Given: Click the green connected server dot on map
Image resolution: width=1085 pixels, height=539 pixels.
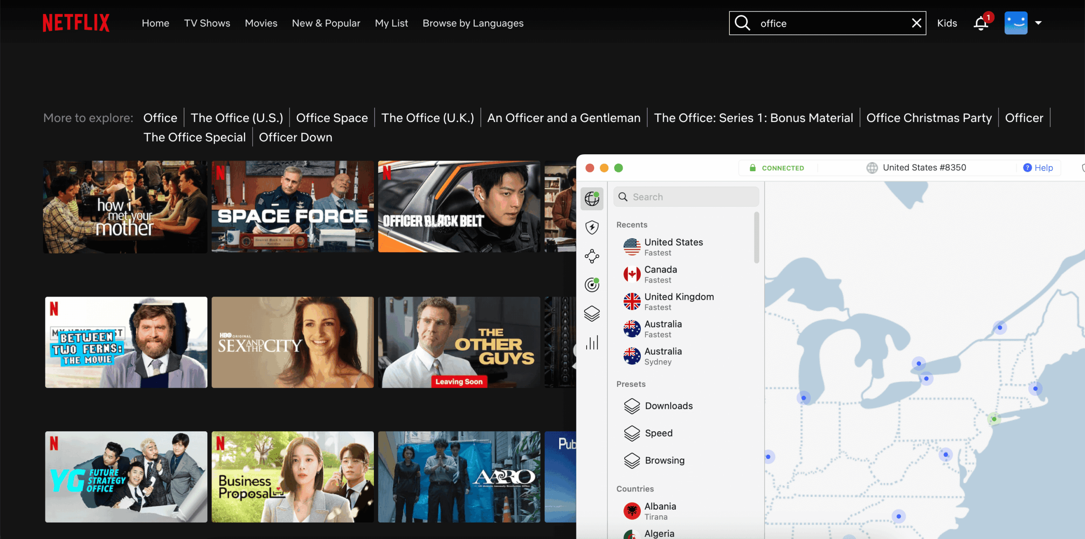Looking at the screenshot, I should coord(994,419).
